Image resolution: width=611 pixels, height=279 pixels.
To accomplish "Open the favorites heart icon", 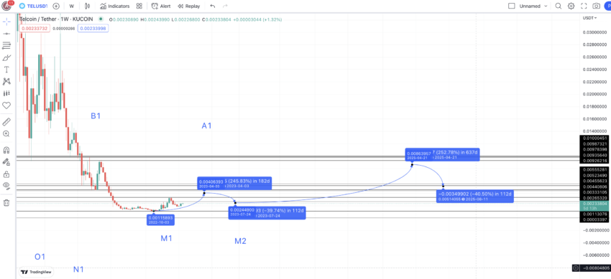I will (x=6, y=105).
